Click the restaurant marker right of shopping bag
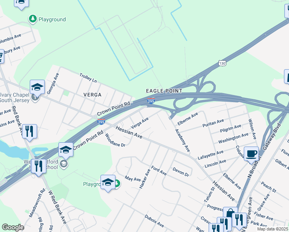 pyautogui.click(x=239, y=220)
